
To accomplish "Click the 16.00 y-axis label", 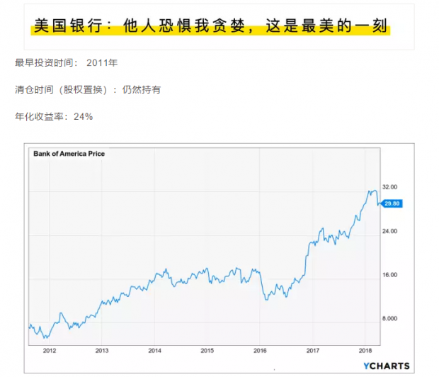I will coord(389,275).
